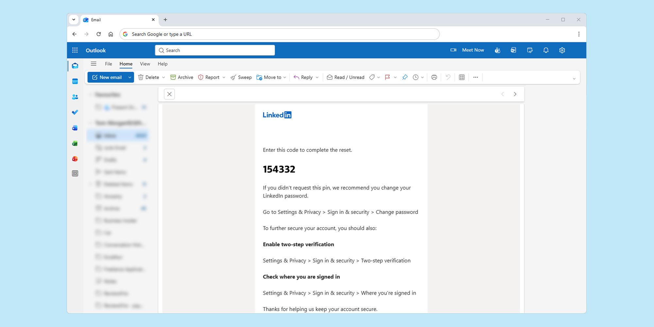Open the Notifications bell icon

point(546,50)
